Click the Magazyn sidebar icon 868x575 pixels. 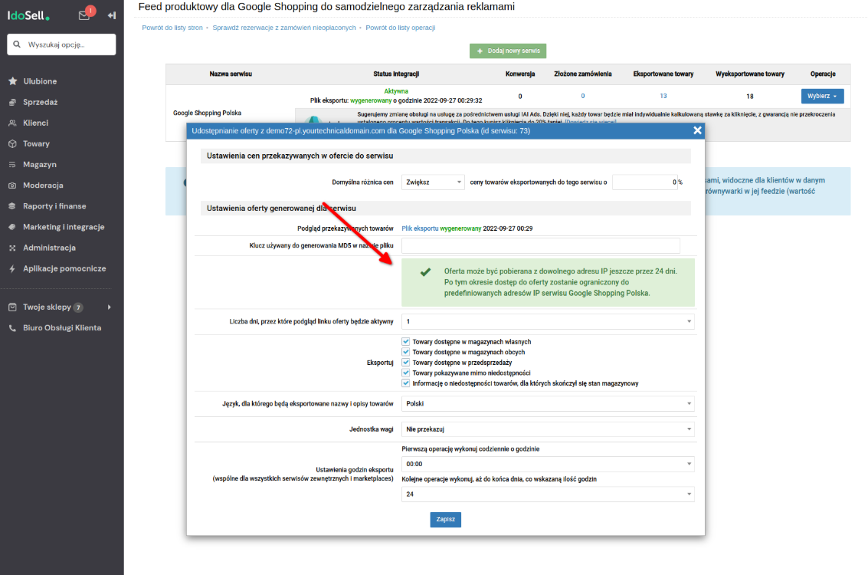[13, 165]
